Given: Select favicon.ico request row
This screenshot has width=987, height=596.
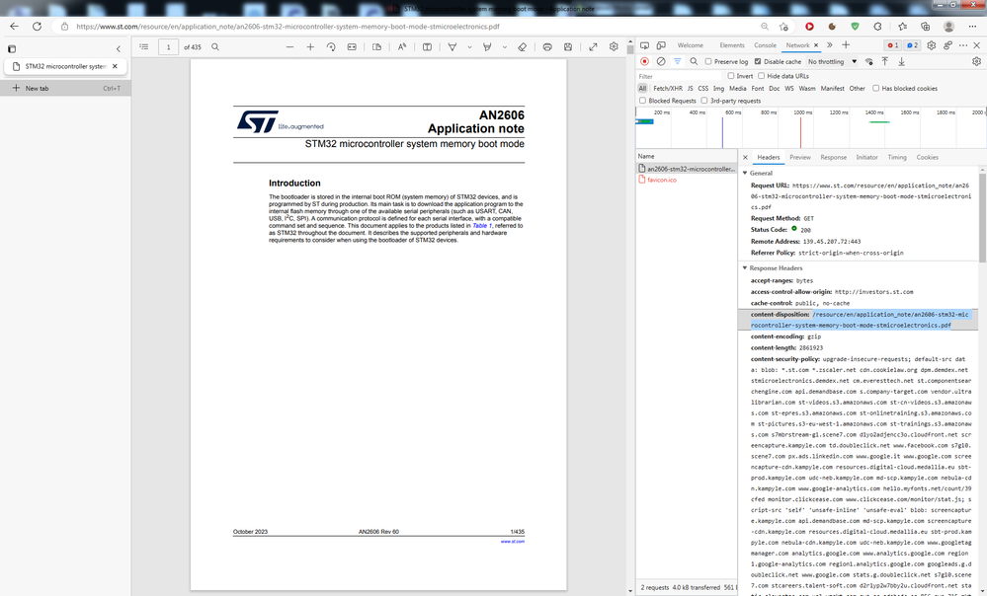Looking at the screenshot, I should (x=686, y=180).
